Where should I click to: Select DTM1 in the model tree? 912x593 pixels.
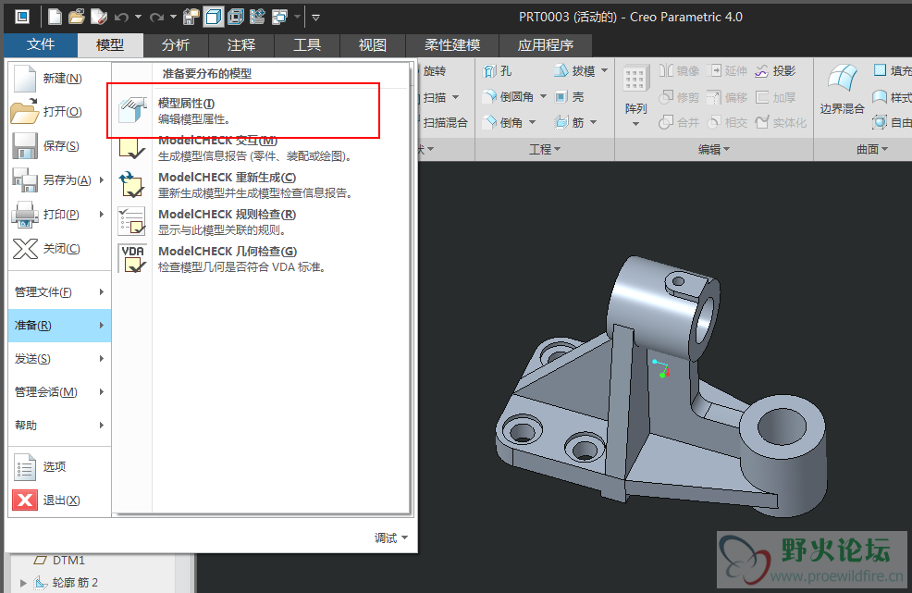[x=60, y=561]
